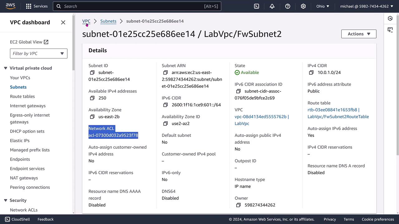Viewport: 399px width, 224px height.
Task: Collapse the Virtual private cloud section
Action: (x=6, y=68)
